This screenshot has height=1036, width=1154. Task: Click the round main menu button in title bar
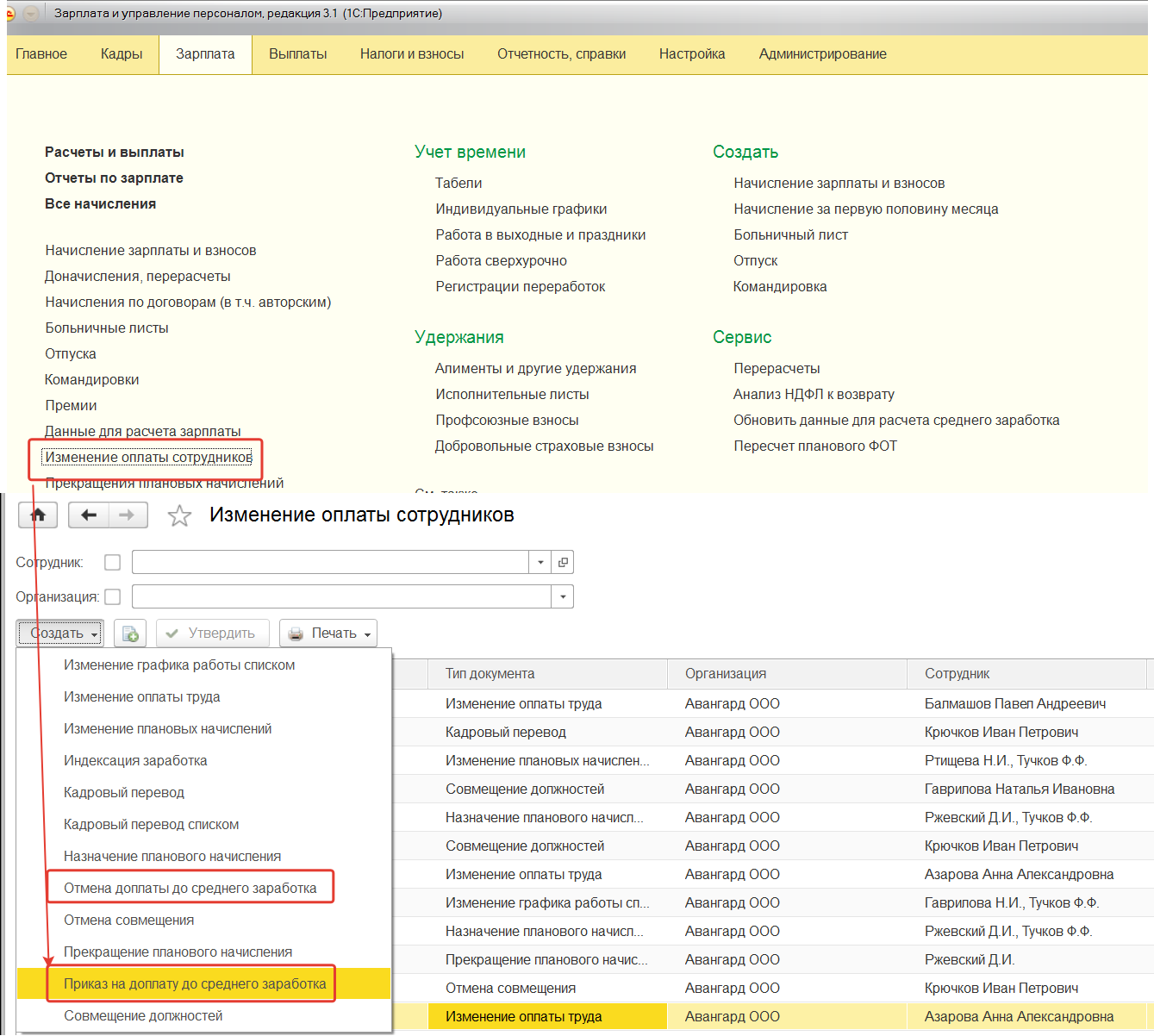[31, 14]
